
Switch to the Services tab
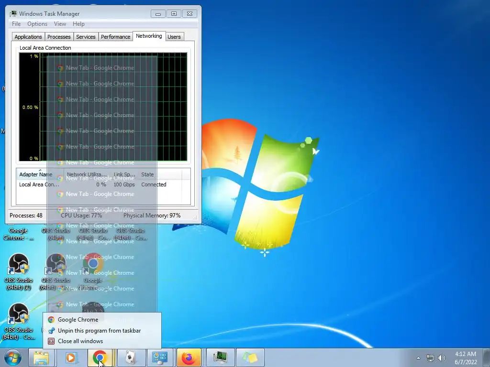[x=86, y=37]
